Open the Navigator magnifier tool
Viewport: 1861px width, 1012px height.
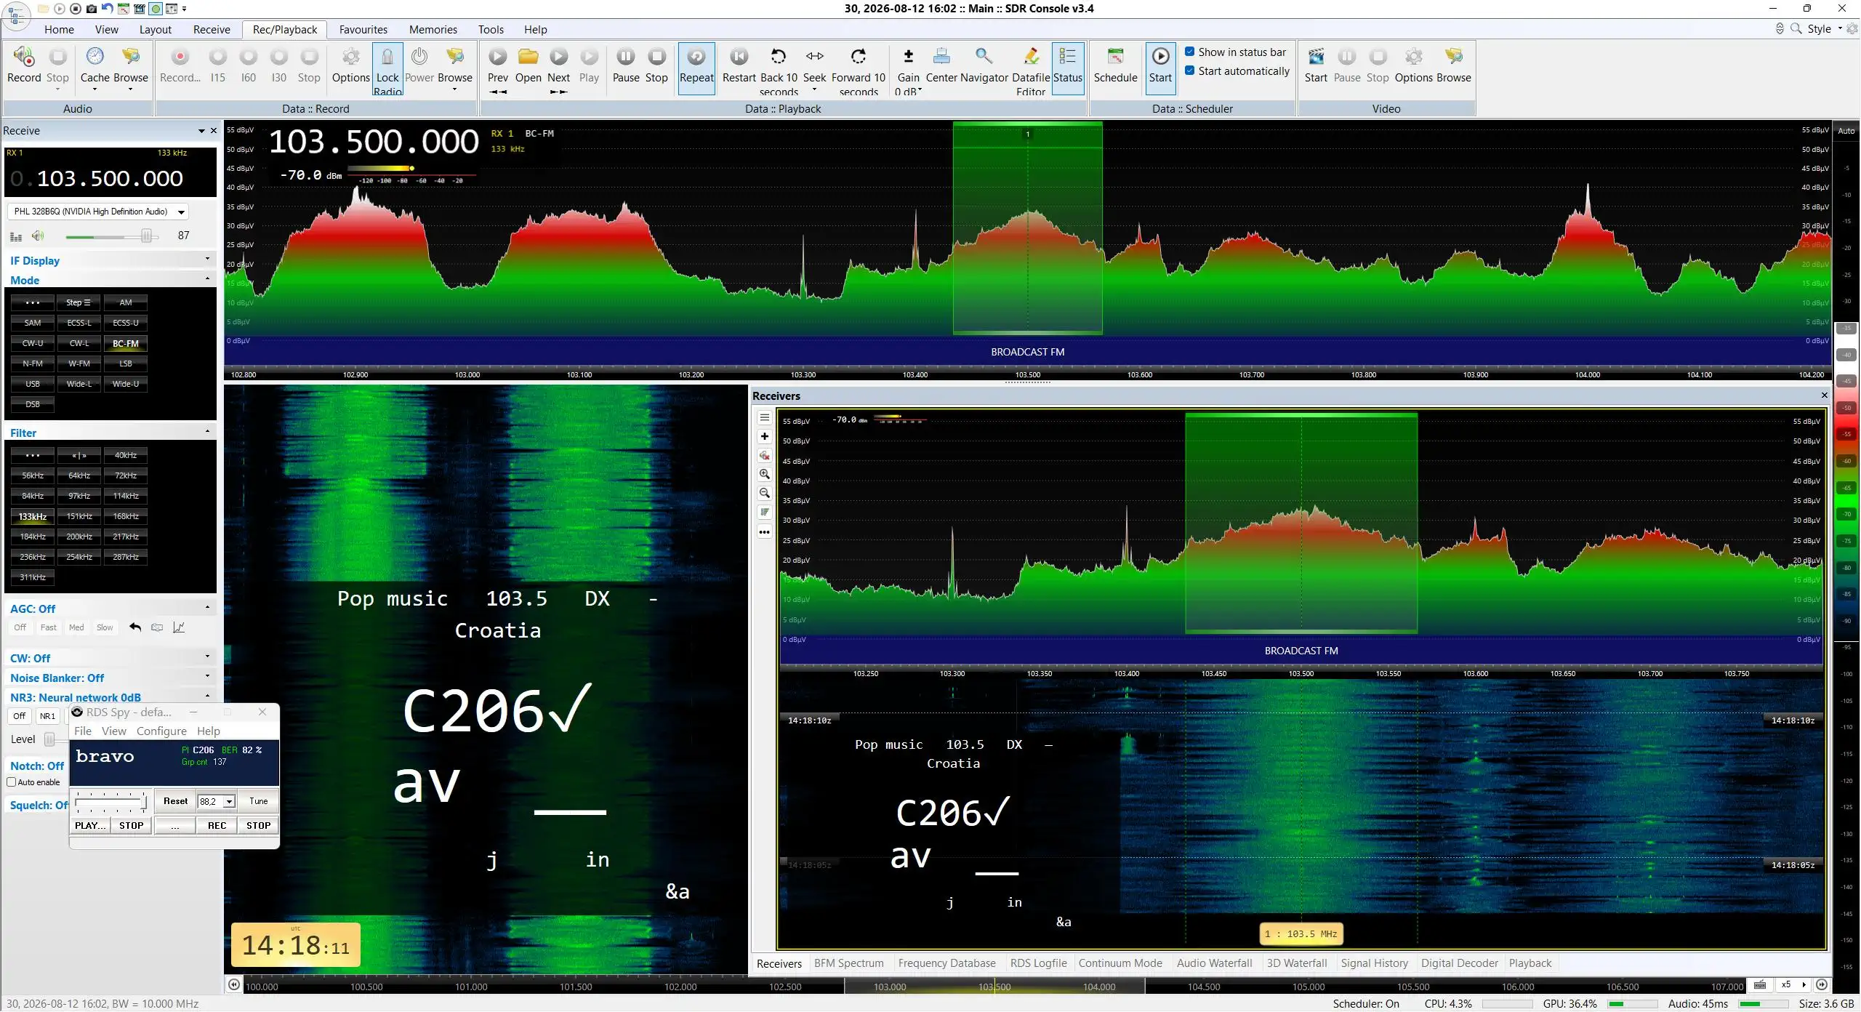pos(984,57)
